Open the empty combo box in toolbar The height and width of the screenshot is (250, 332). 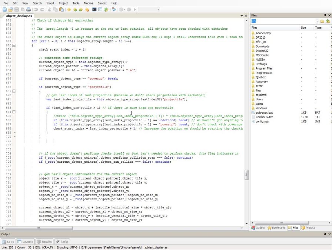158,9
